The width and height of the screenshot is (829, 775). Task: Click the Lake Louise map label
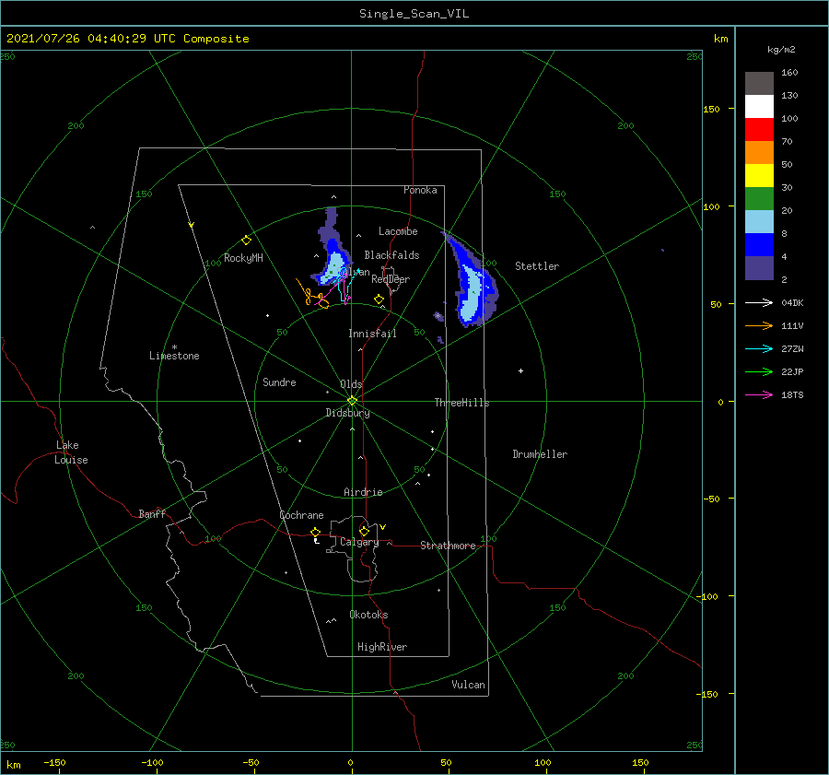click(71, 452)
